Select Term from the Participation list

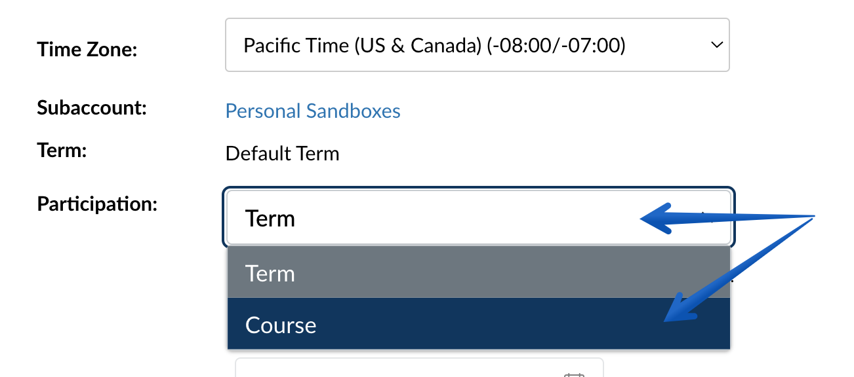pyautogui.click(x=270, y=273)
